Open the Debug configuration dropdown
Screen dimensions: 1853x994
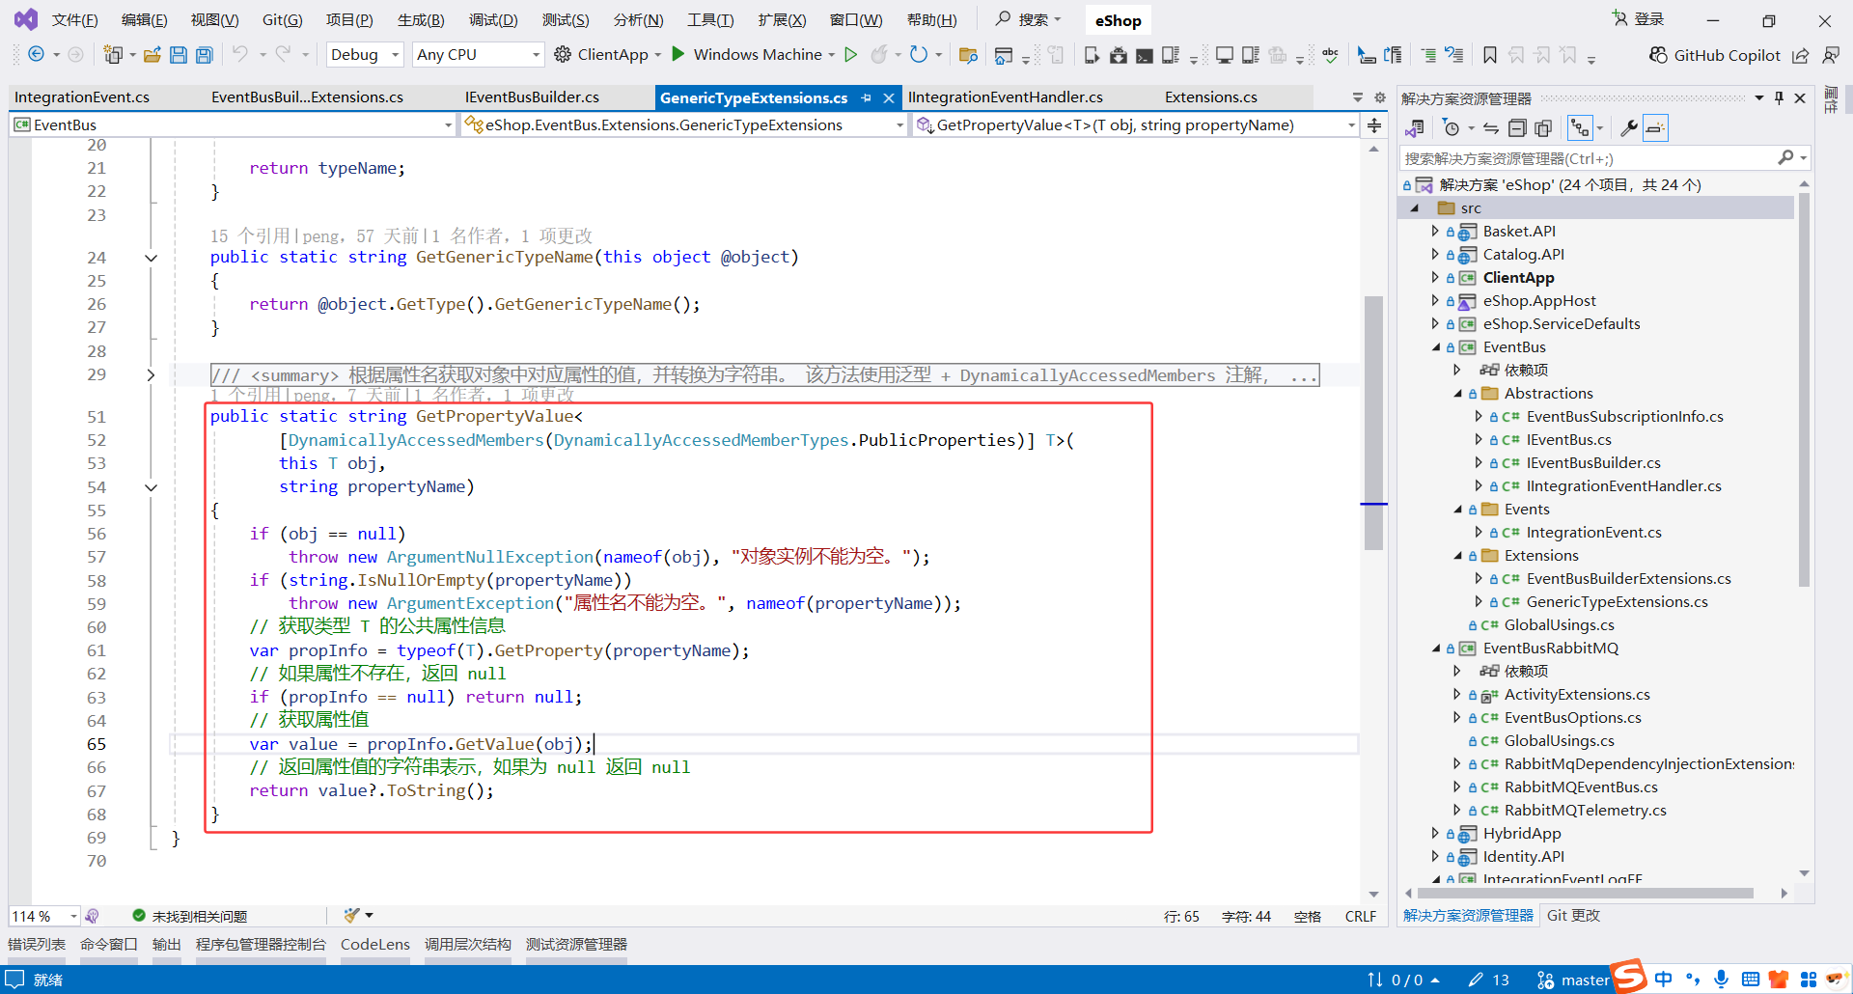[364, 54]
